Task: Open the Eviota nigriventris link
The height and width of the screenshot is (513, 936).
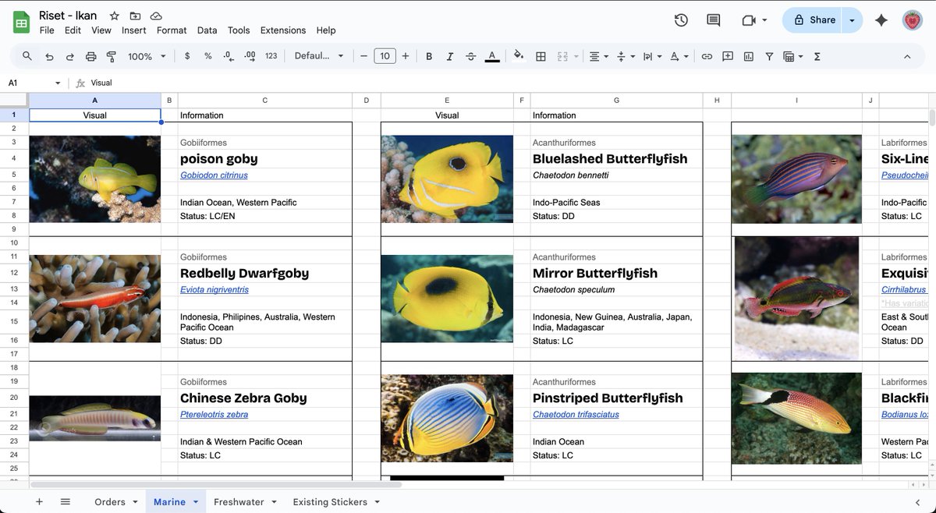Action: [x=214, y=290]
